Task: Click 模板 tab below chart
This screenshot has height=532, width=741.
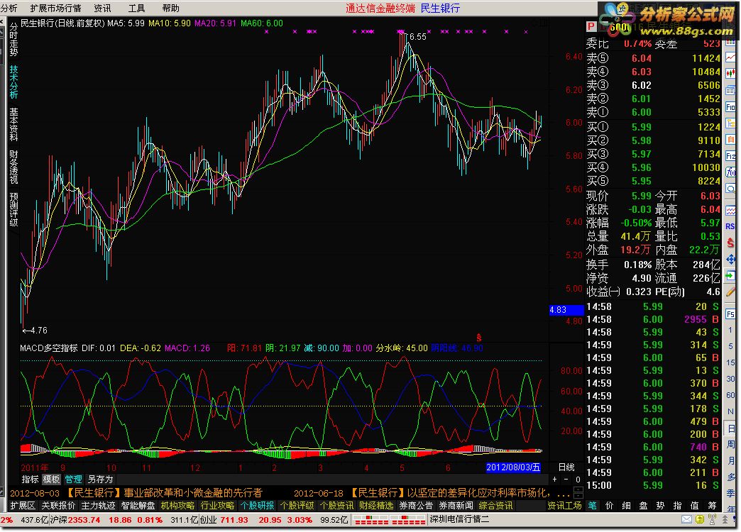Action: [52, 479]
